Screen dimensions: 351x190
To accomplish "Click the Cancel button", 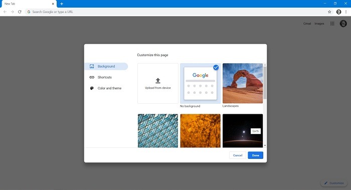I will [238, 155].
